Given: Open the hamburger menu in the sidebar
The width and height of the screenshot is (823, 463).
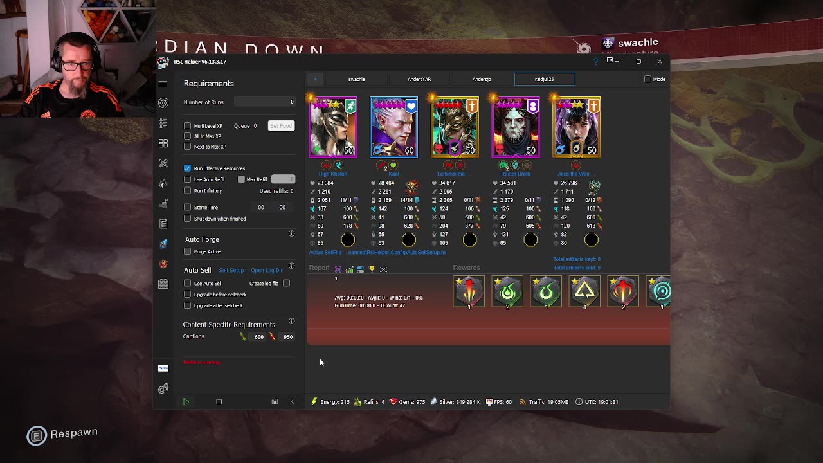Looking at the screenshot, I should 163,84.
